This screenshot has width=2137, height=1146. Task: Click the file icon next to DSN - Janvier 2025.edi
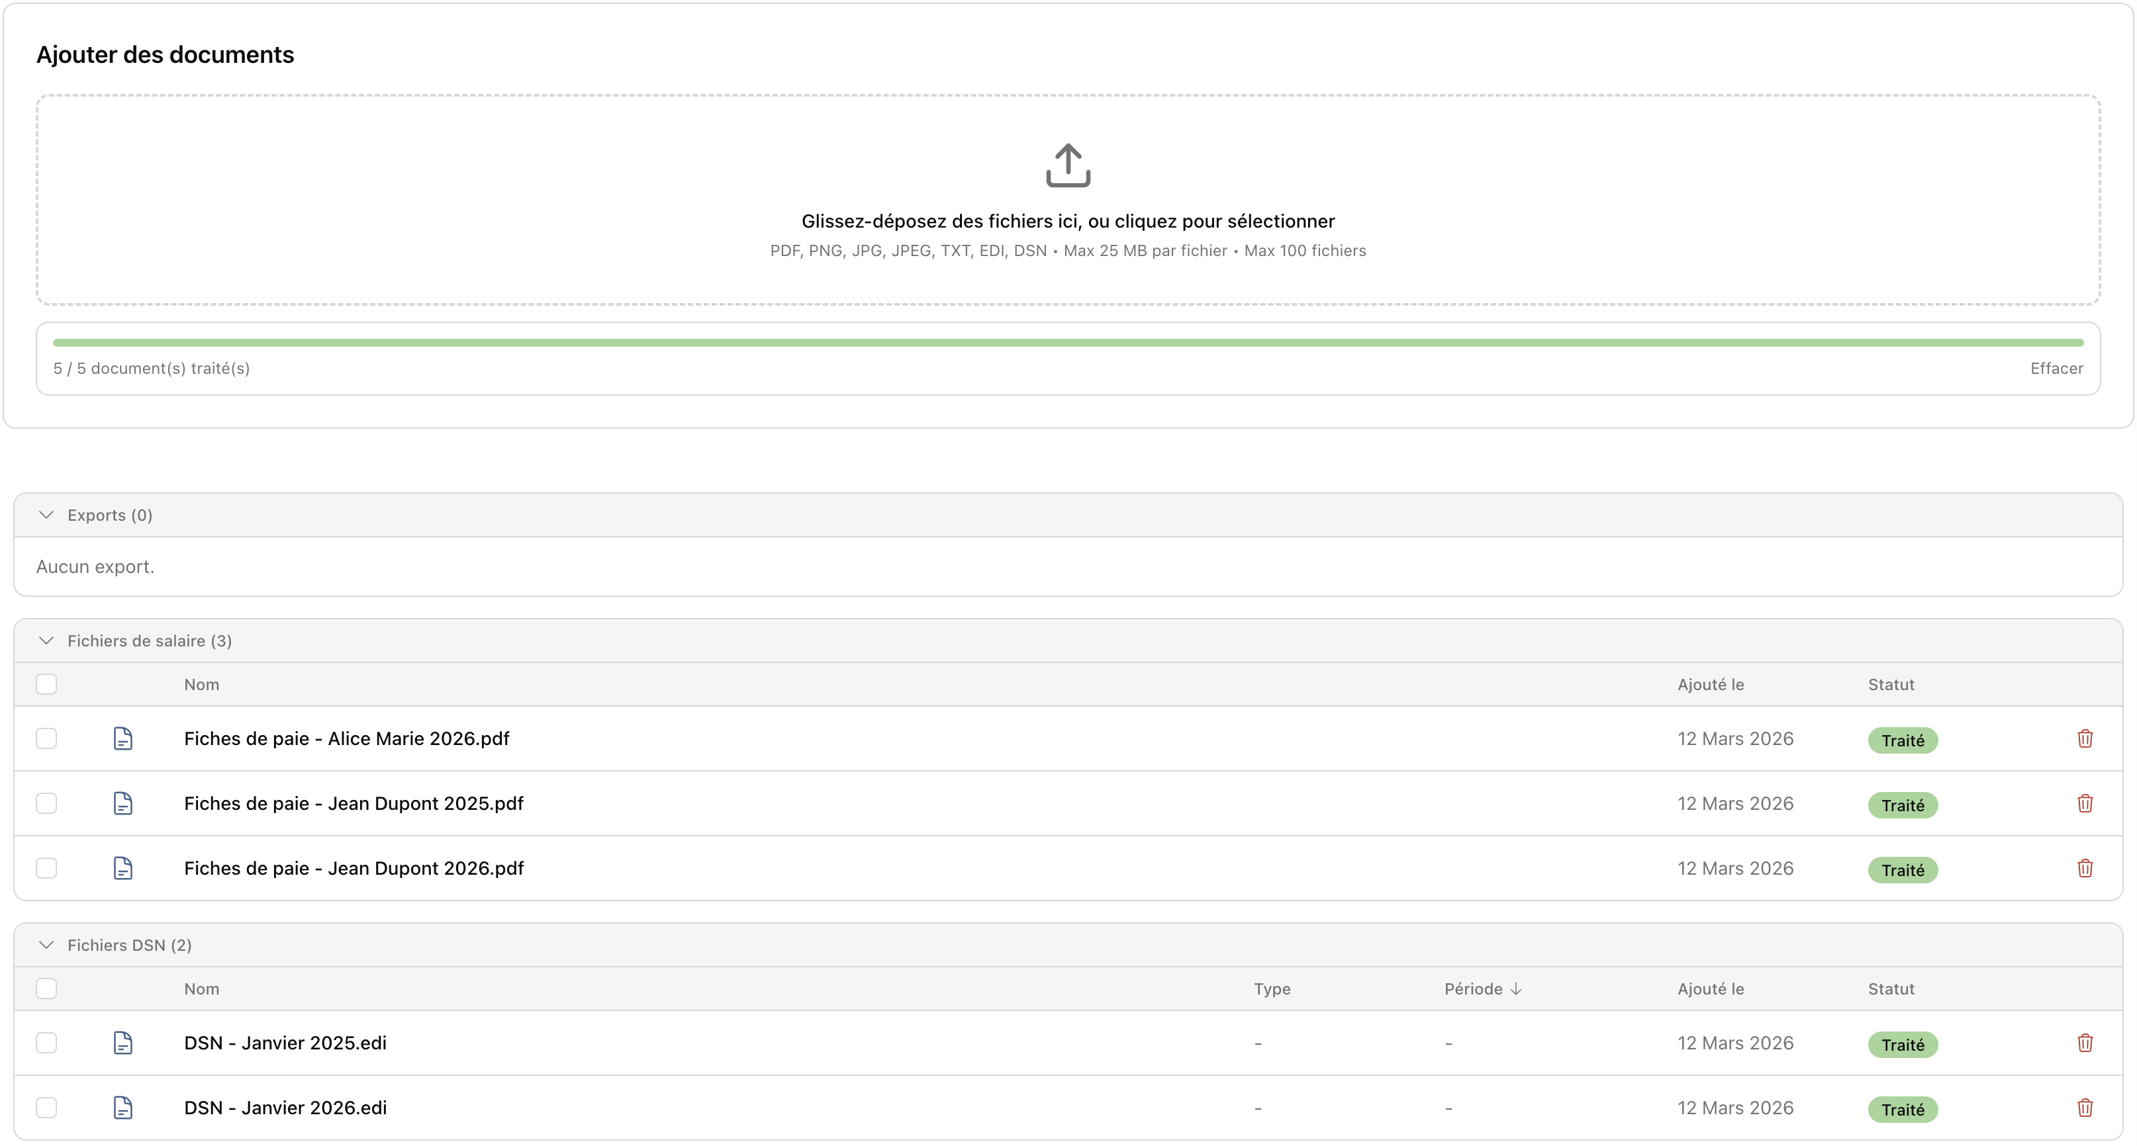click(122, 1043)
